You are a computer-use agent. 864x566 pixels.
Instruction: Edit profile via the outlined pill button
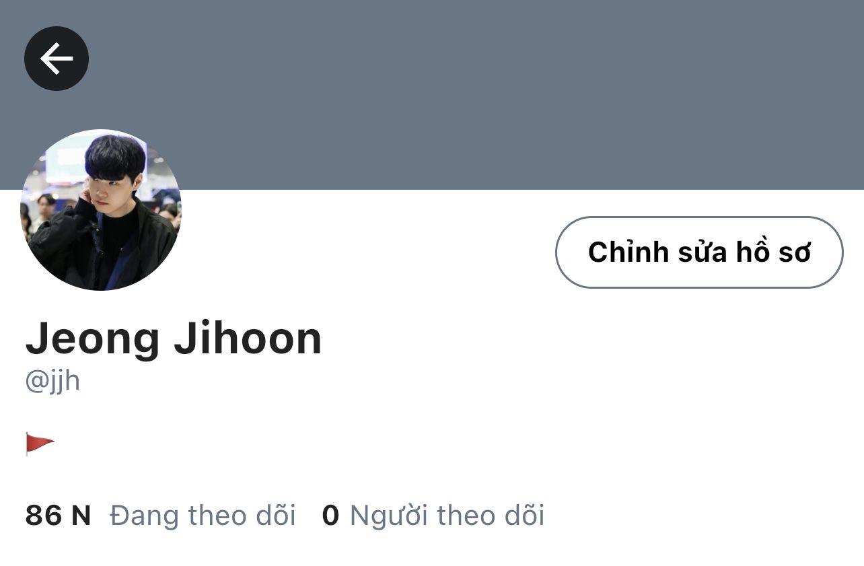pyautogui.click(x=699, y=252)
